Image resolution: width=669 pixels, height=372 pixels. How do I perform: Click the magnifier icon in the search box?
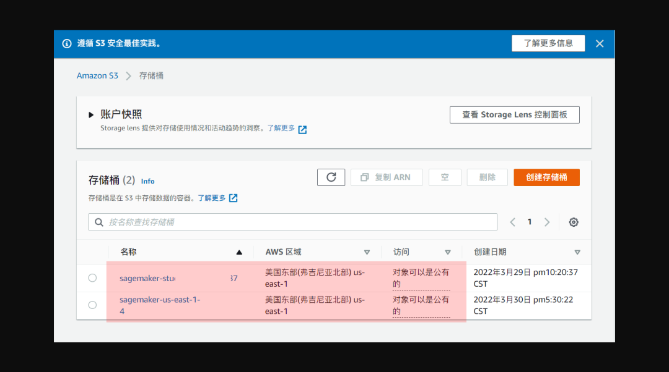[x=99, y=222]
